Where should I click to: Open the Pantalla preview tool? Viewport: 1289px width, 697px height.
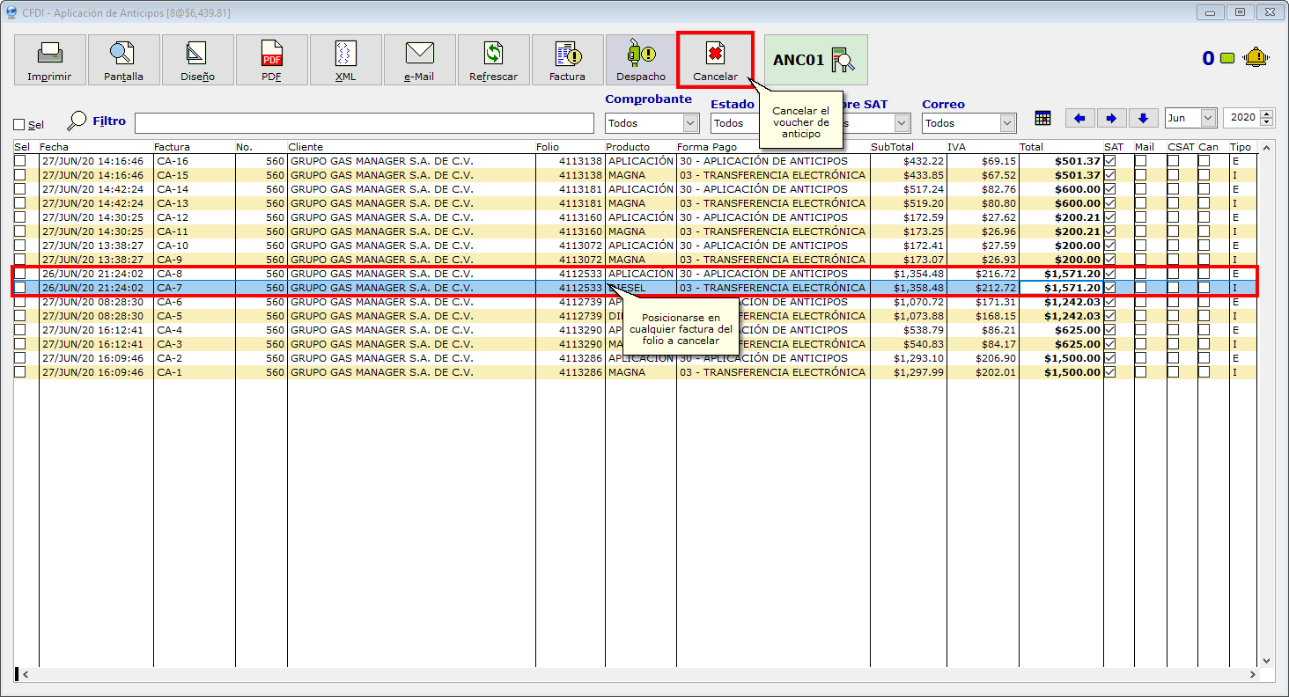tap(123, 54)
